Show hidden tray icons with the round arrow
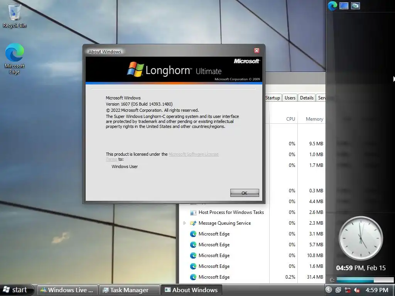 point(329,290)
